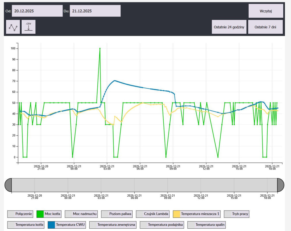Show the Temperatura kotła series
This screenshot has width=291, height=231.
pos(26,225)
